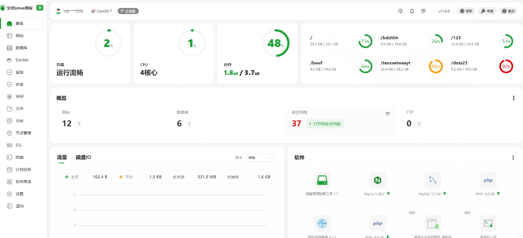This screenshot has height=238, width=523.
Task: Click the /data23 disk red 92% ring
Action: click(506, 66)
